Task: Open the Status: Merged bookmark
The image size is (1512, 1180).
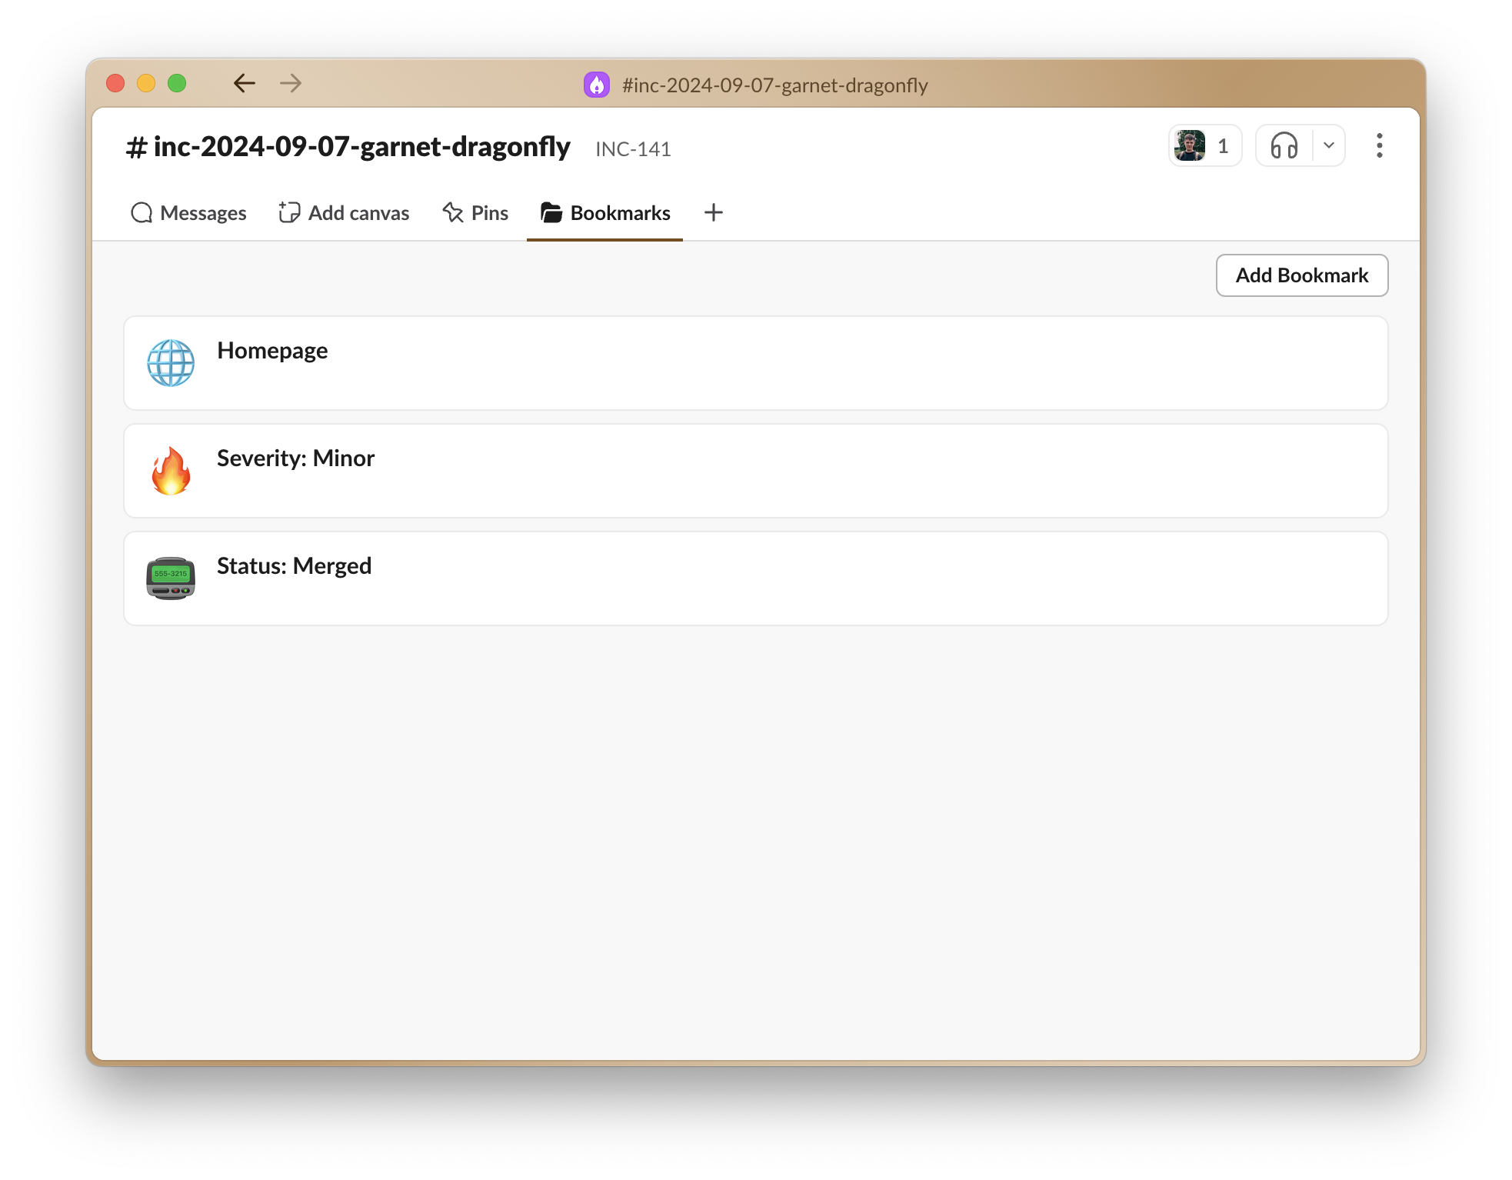Action: [x=294, y=566]
